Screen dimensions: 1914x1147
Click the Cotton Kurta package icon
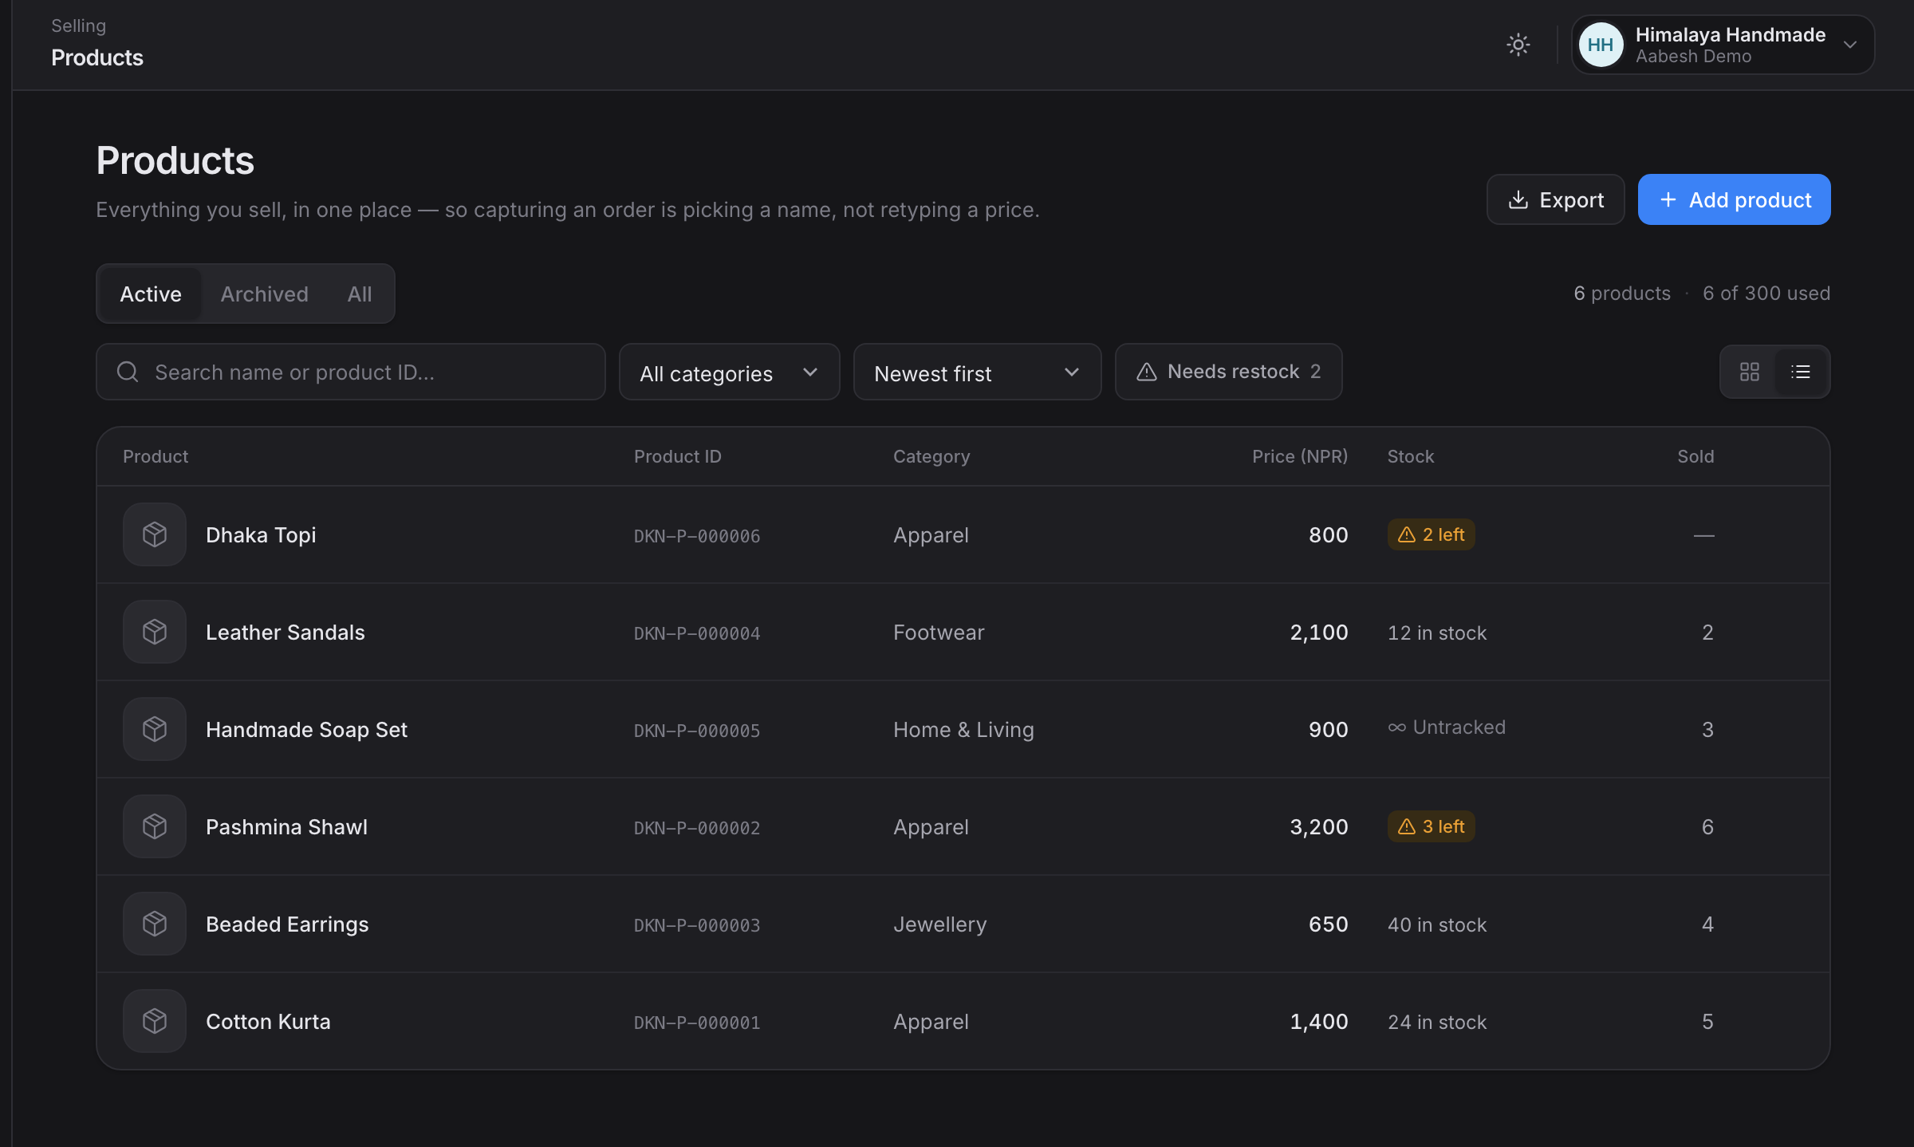(155, 1021)
